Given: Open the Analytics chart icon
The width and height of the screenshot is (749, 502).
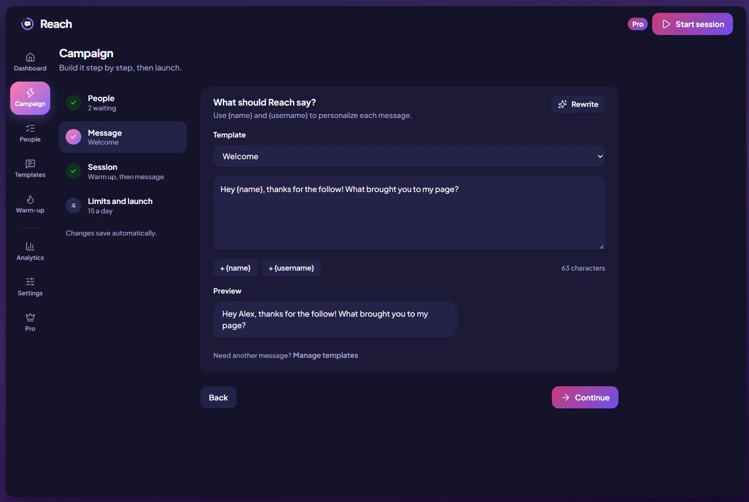Looking at the screenshot, I should point(30,246).
